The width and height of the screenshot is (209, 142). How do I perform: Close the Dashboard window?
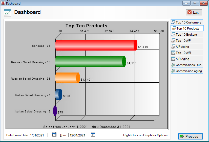pyautogui.click(x=203, y=3)
